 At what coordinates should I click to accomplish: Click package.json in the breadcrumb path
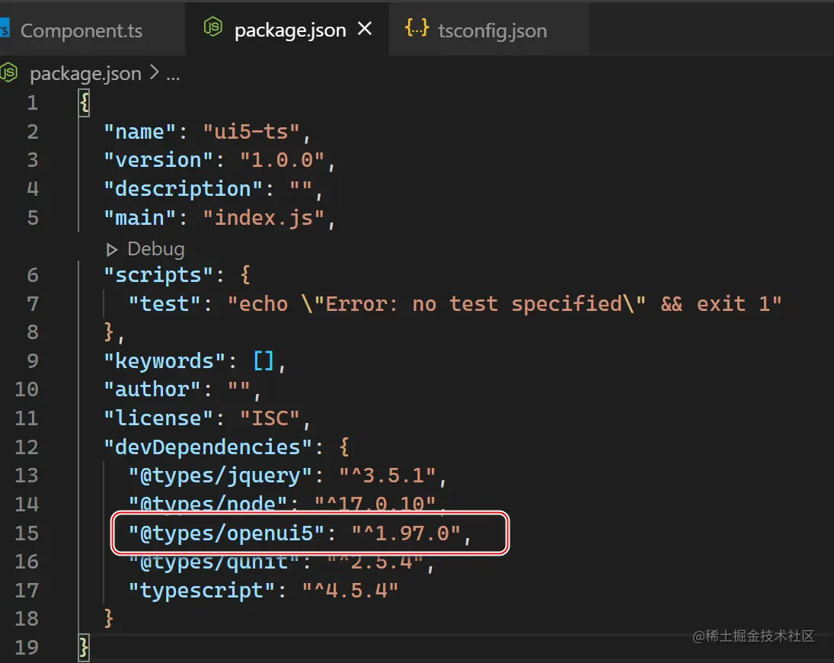pos(85,73)
